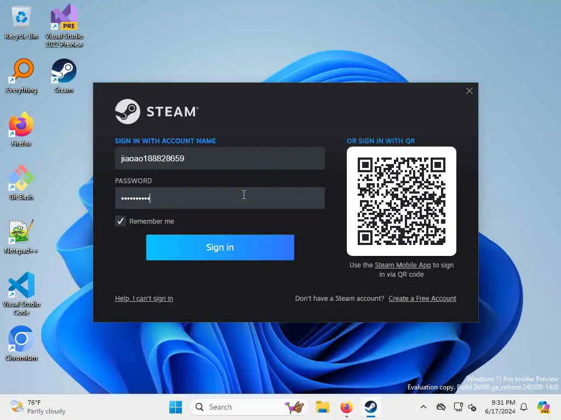561x420 pixels.
Task: Click the OR SIGN IN WITH QR heading
Action: 381,141
